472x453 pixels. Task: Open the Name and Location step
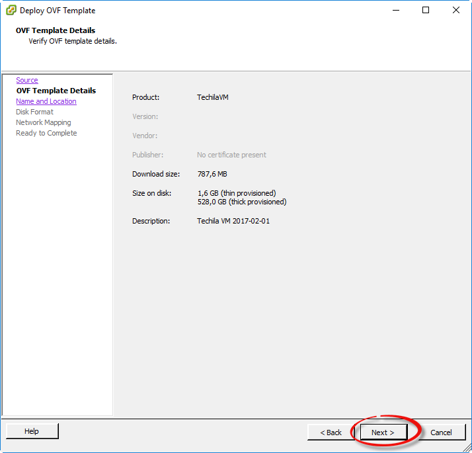[46, 101]
